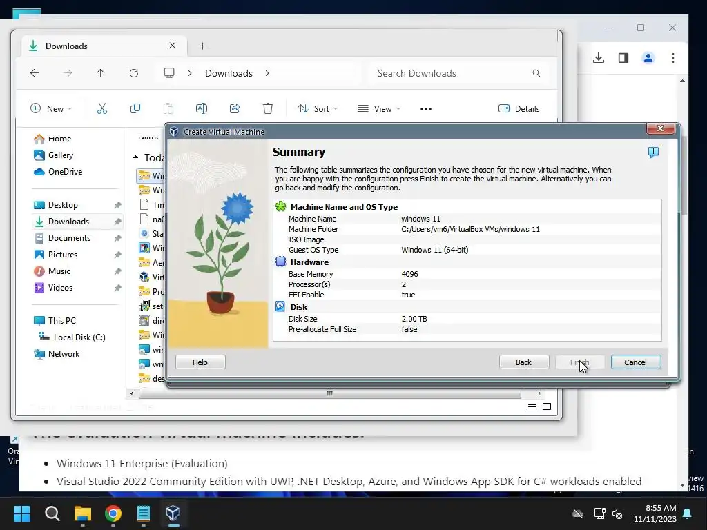Select the Machine Folder row in summary

point(467,229)
